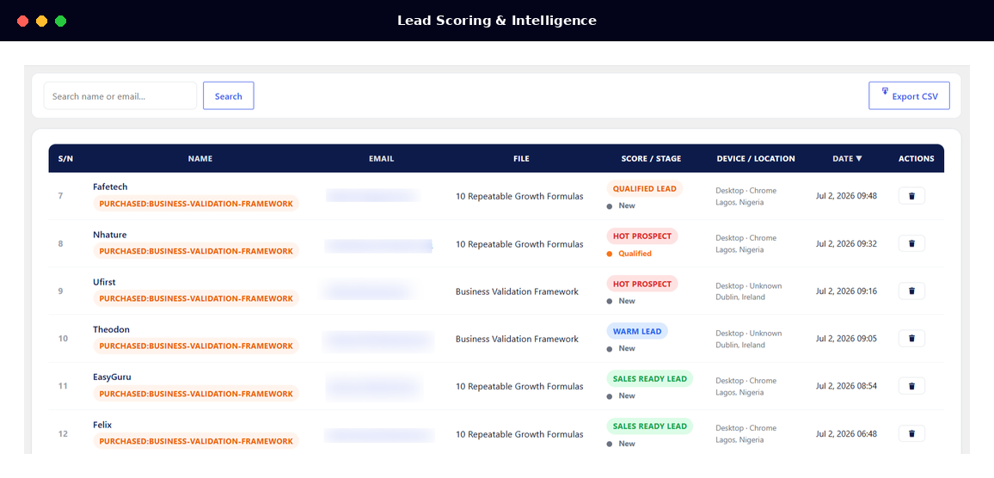Viewport: 994px width, 478px height.
Task: Export leads with Export CSV button
Action: pyautogui.click(x=909, y=95)
